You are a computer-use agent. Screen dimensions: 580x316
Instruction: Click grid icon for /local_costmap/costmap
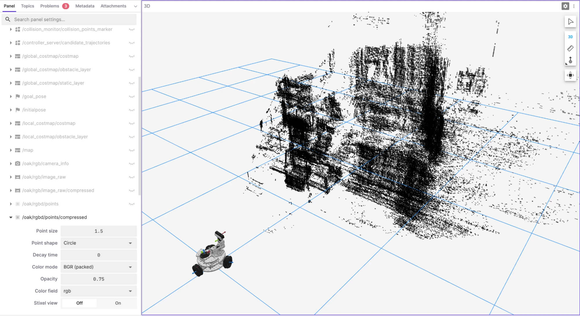click(18, 123)
